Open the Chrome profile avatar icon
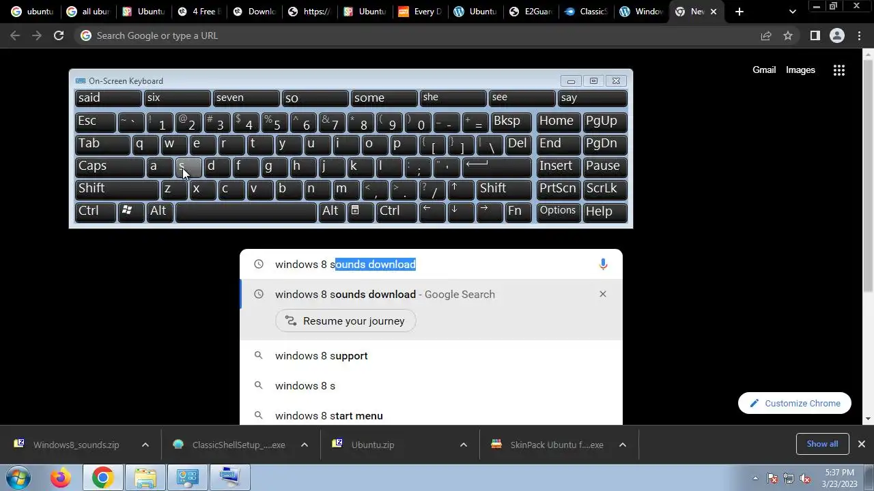Image resolution: width=874 pixels, height=491 pixels. point(837,35)
